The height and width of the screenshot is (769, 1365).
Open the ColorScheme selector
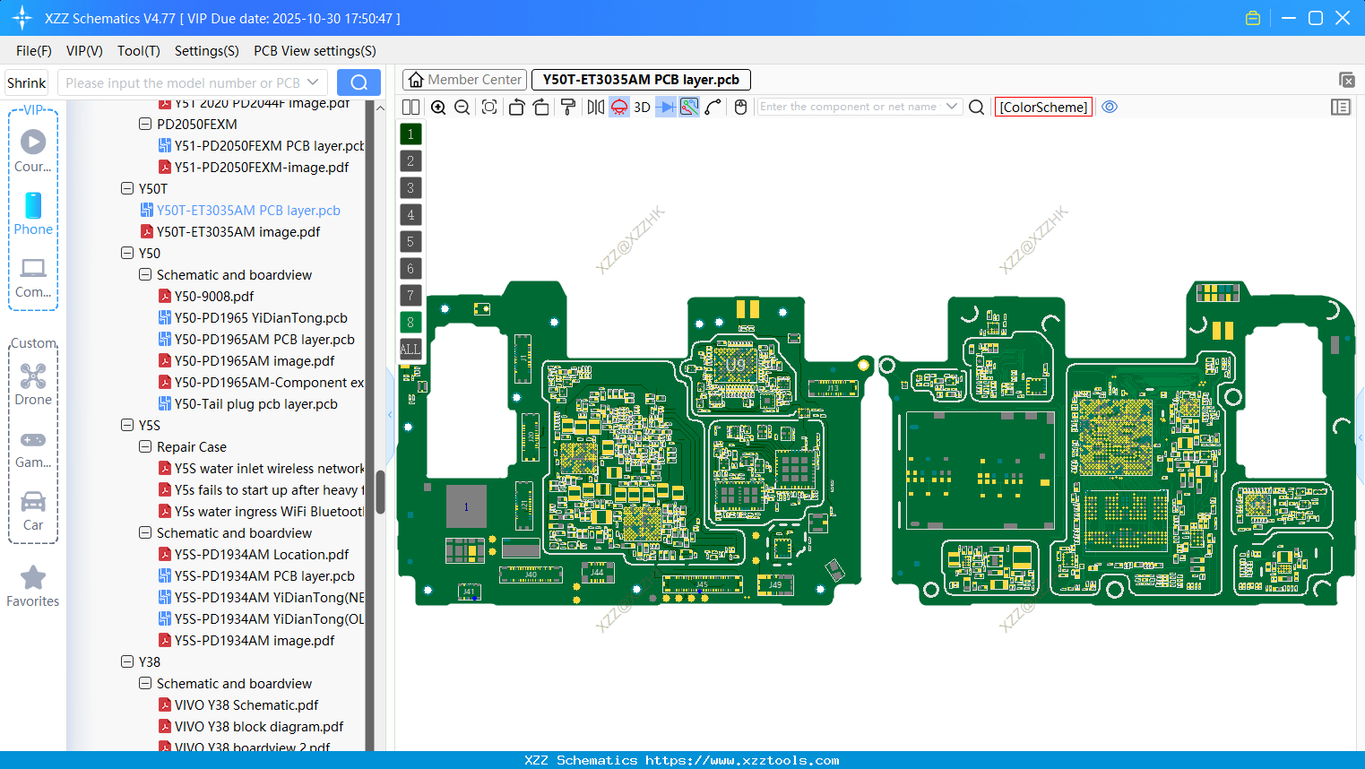1043,107
